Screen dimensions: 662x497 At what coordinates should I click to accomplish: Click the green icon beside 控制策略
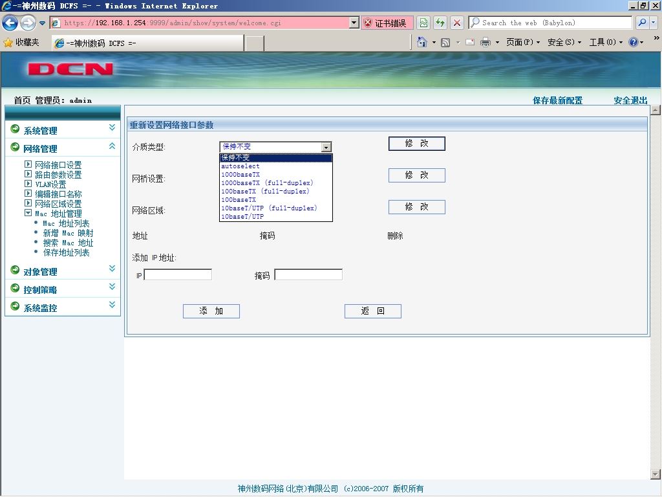click(15, 288)
